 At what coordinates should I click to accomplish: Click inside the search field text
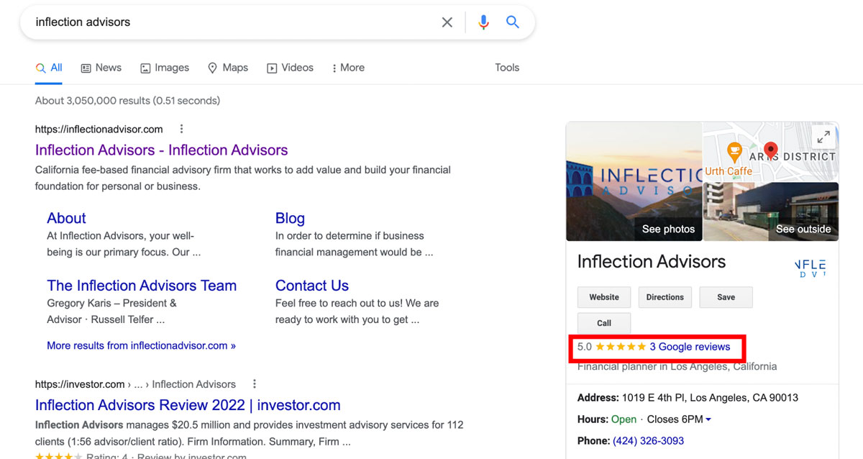pyautogui.click(x=83, y=22)
